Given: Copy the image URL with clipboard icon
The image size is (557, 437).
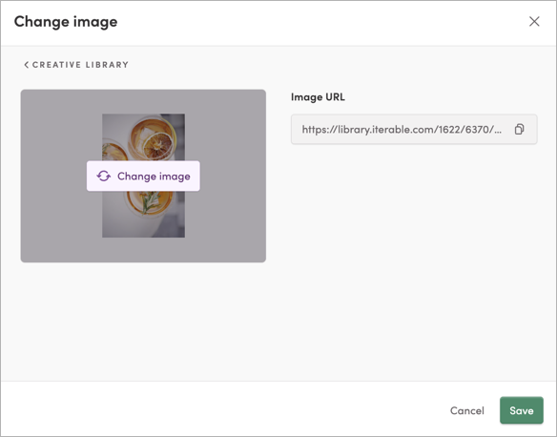Looking at the screenshot, I should point(519,130).
